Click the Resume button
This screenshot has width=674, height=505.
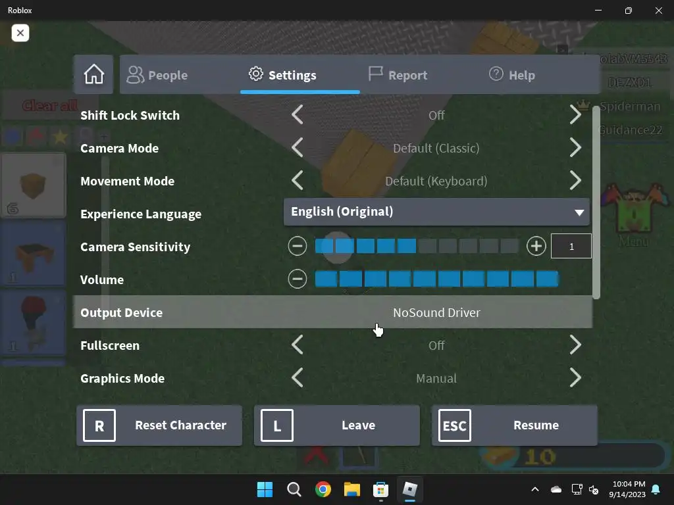point(515,425)
